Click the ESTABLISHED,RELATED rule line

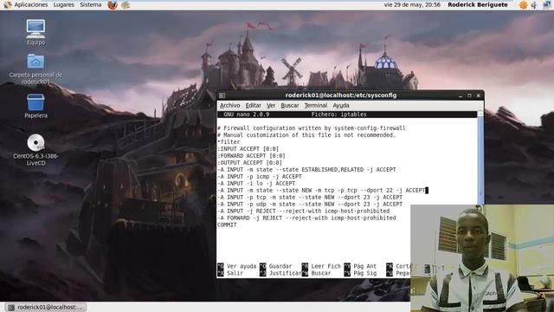click(306, 170)
